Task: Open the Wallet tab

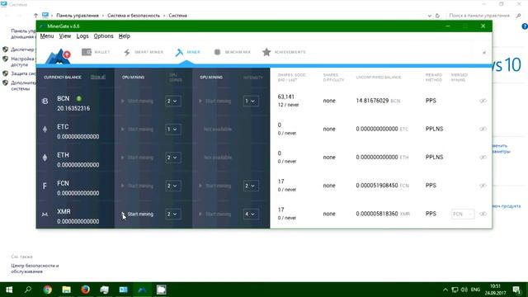Action: (96, 52)
